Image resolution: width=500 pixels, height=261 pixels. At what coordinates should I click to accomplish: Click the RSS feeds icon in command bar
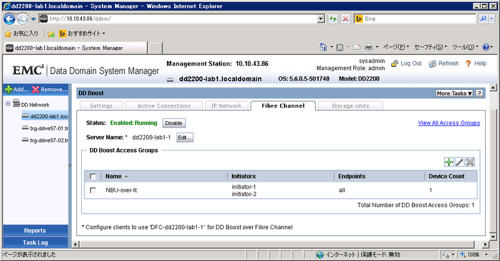point(339,47)
